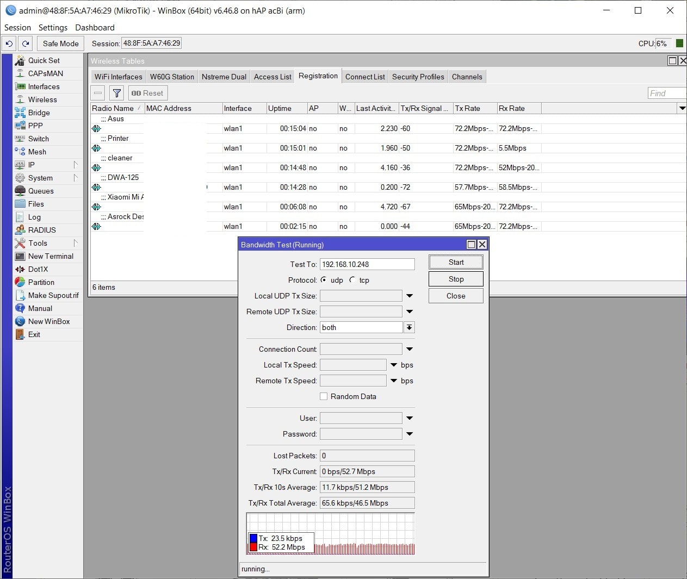The image size is (687, 579).
Task: Click the remove (minus) button in Wireless Tables
Action: 98,93
